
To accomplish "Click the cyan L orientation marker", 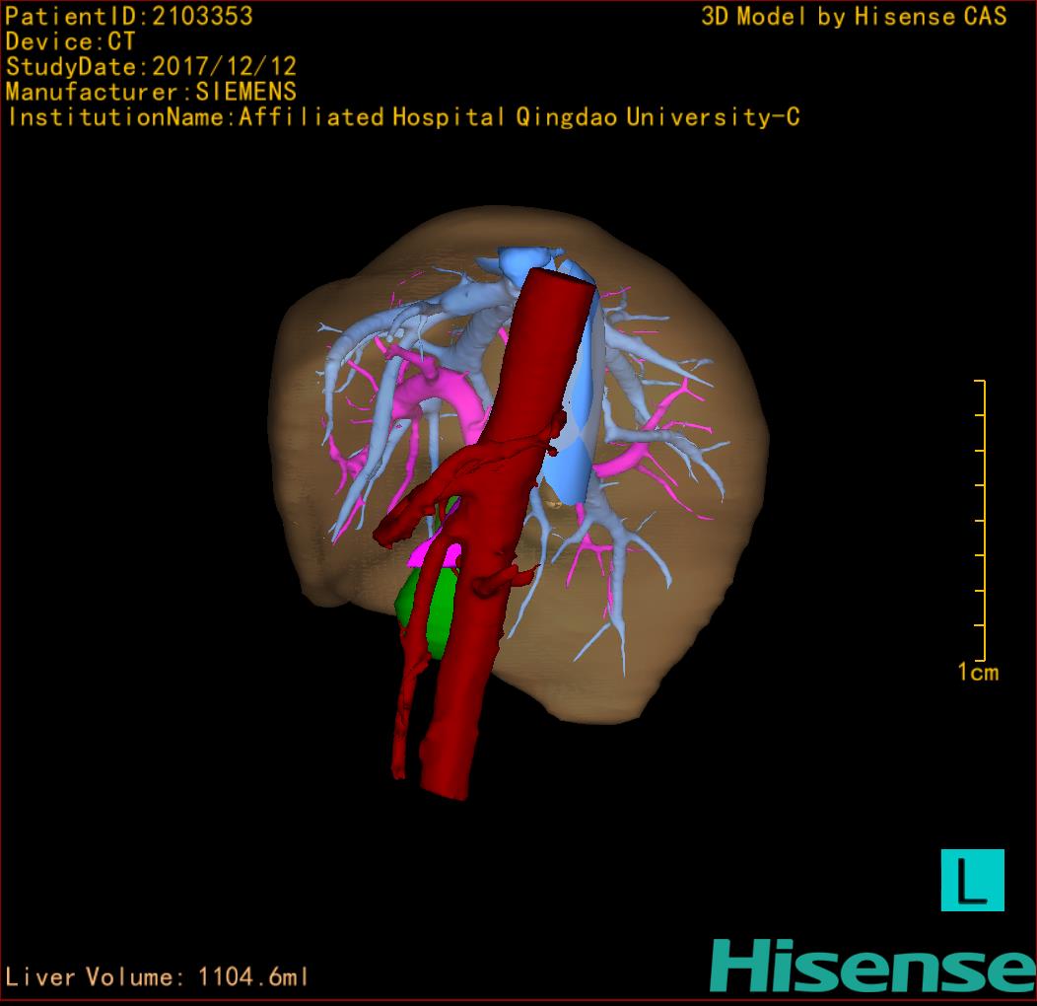I will point(972,880).
